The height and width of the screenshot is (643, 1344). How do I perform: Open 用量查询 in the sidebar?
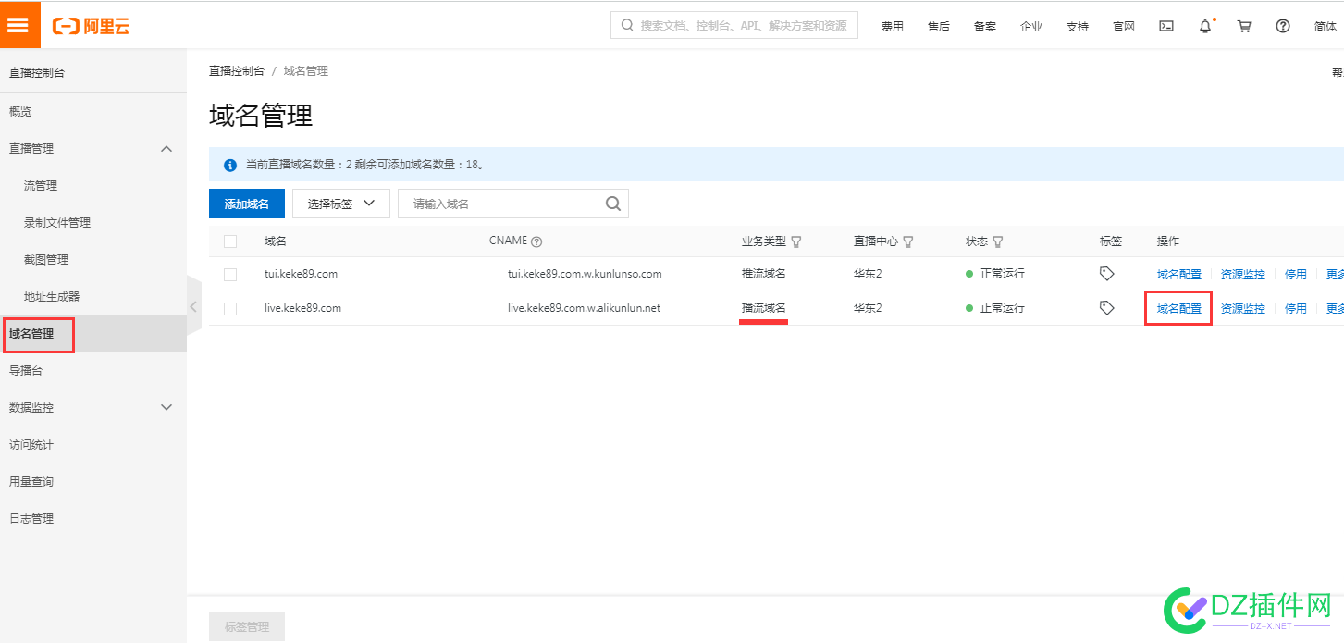pyautogui.click(x=31, y=481)
